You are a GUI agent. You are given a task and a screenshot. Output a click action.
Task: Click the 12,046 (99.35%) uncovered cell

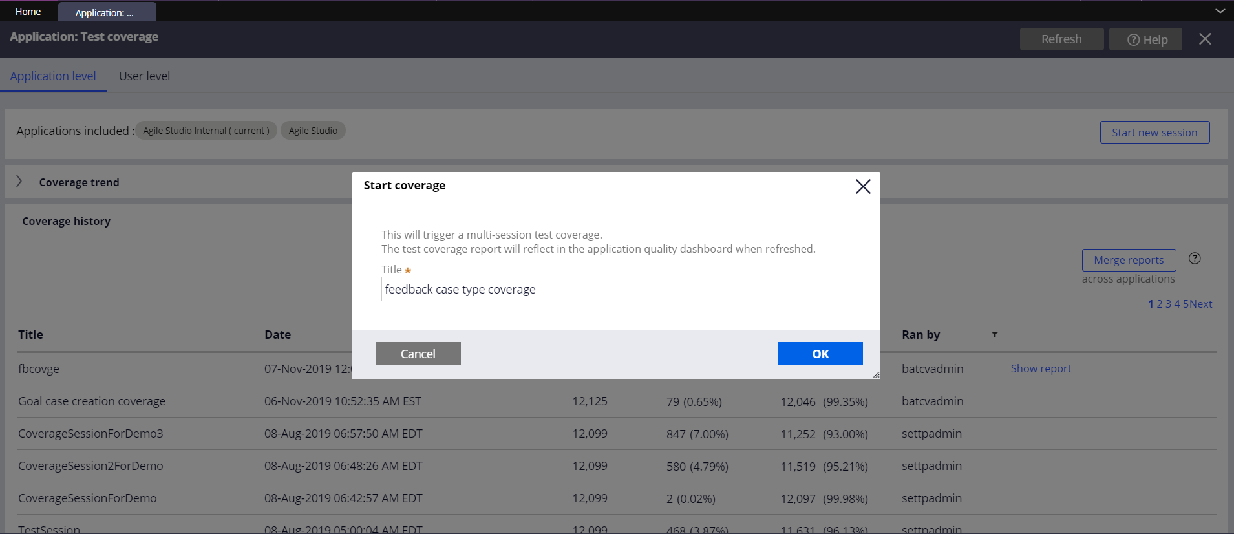click(824, 401)
